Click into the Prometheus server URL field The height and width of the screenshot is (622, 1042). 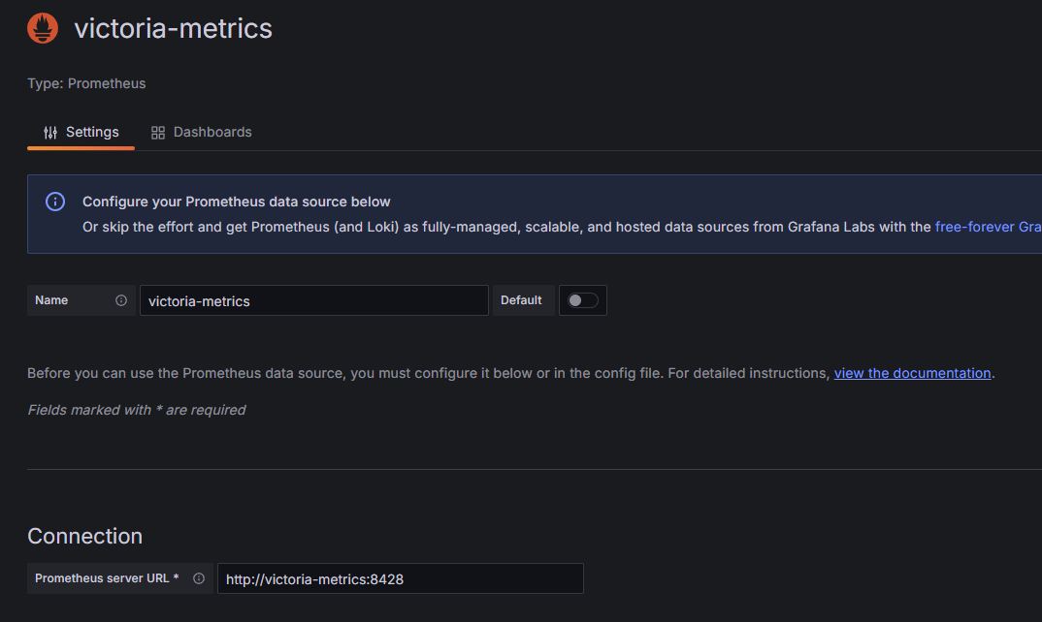[x=400, y=578]
